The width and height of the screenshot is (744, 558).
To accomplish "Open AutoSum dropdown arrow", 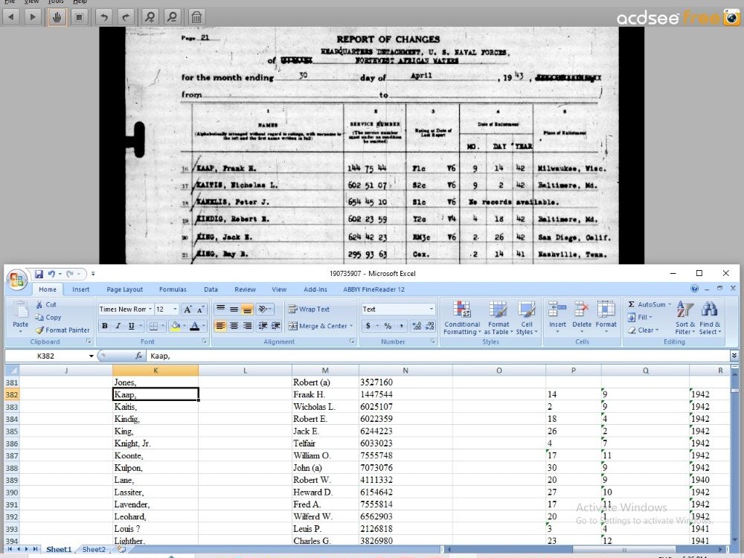I will 670,304.
